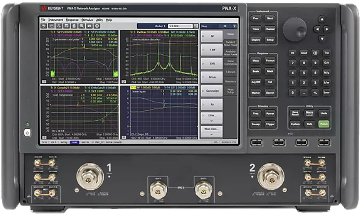The width and height of the screenshot is (361, 217).
Task: Select the T-eff measurement softkey
Action: point(212,50)
